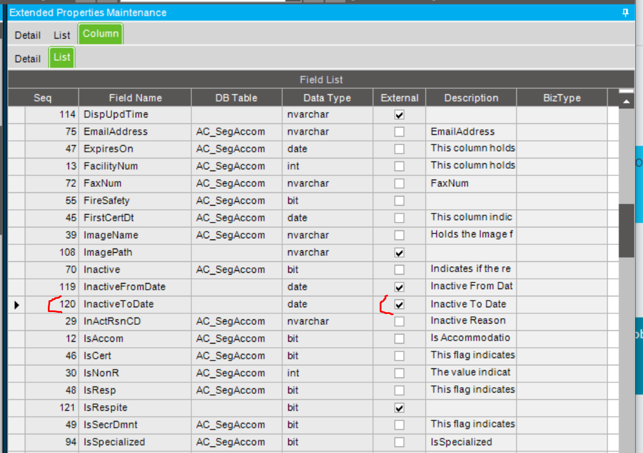Image resolution: width=643 pixels, height=453 pixels.
Task: Check External for EmailAddress
Action: pos(399,132)
